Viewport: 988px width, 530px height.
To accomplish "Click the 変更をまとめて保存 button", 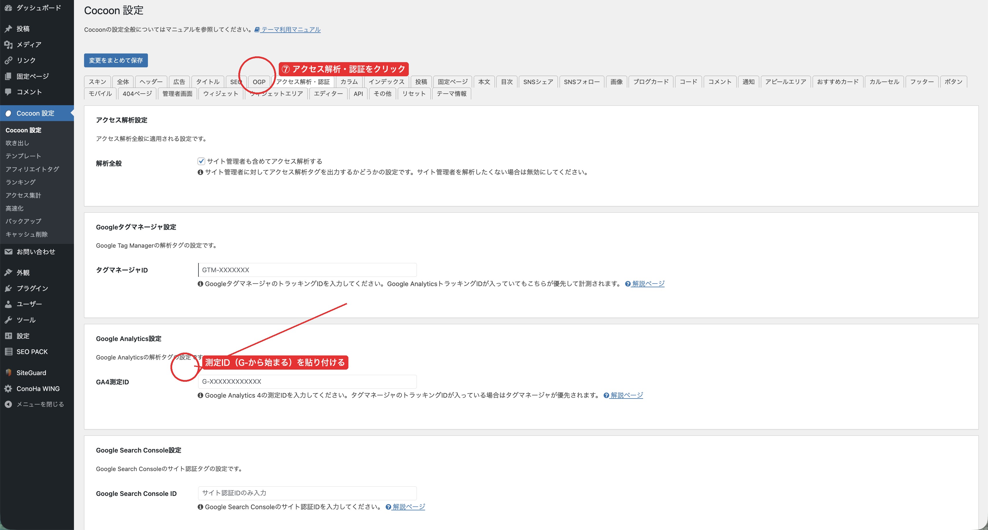I will pyautogui.click(x=116, y=60).
